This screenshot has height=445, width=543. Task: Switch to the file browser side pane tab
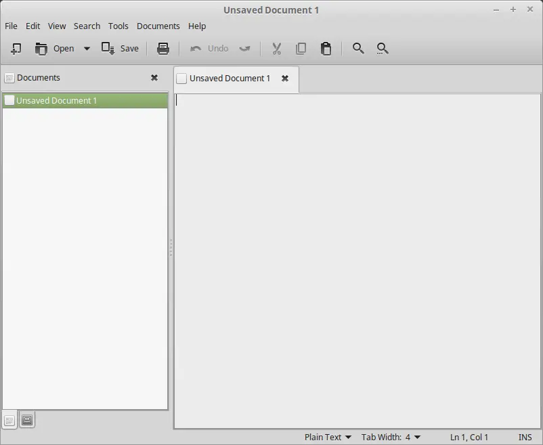point(27,420)
